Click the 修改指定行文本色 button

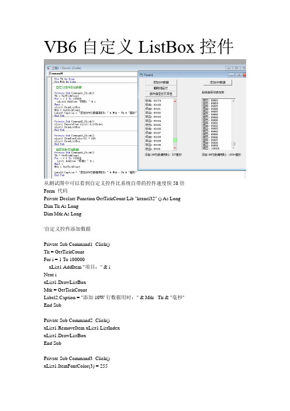161,94
